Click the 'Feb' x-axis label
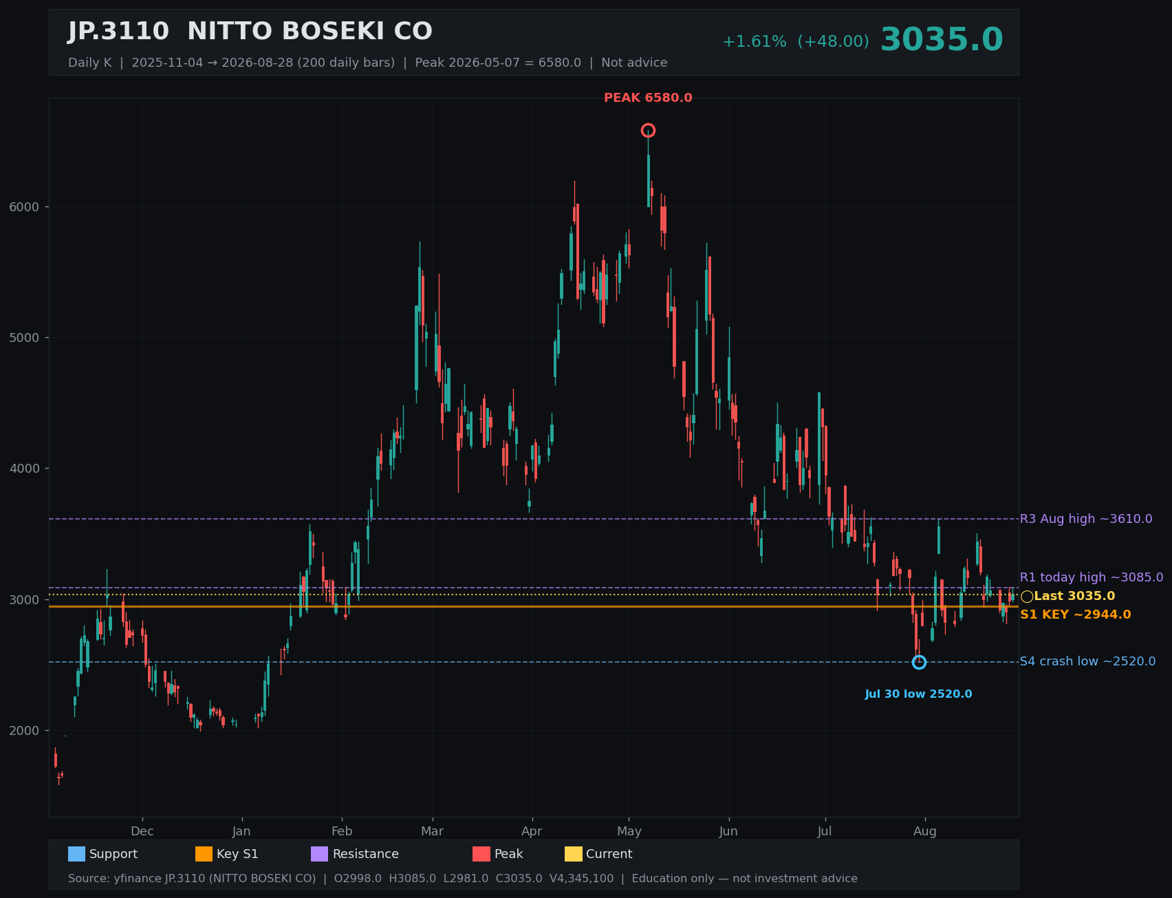Image resolution: width=1172 pixels, height=898 pixels. (342, 831)
